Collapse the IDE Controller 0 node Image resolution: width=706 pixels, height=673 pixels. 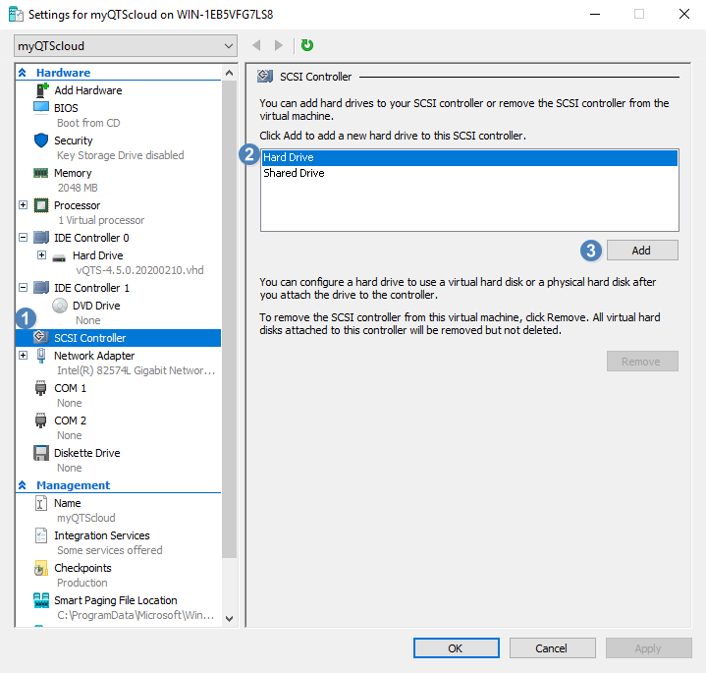point(23,238)
